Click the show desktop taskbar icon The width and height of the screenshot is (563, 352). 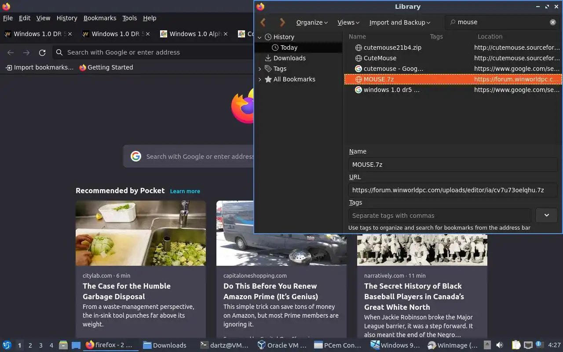click(x=76, y=345)
